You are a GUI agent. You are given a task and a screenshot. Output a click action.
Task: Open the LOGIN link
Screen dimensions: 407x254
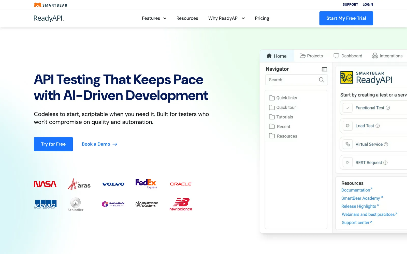pos(368,5)
